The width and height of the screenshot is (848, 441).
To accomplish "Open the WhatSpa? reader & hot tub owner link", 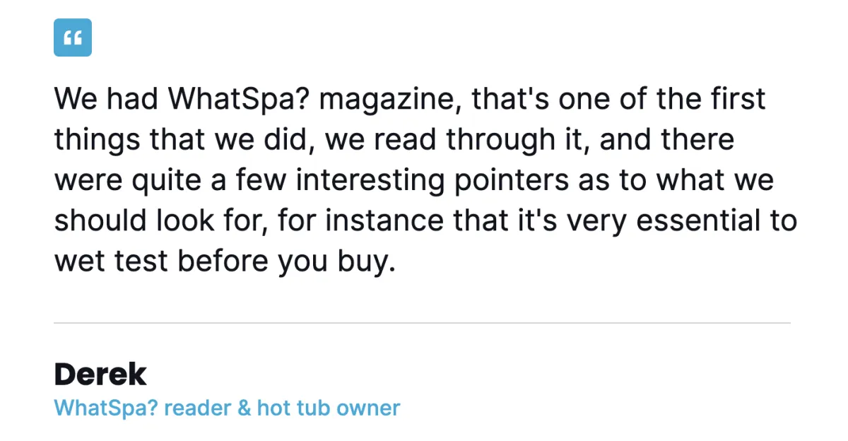I will (227, 408).
